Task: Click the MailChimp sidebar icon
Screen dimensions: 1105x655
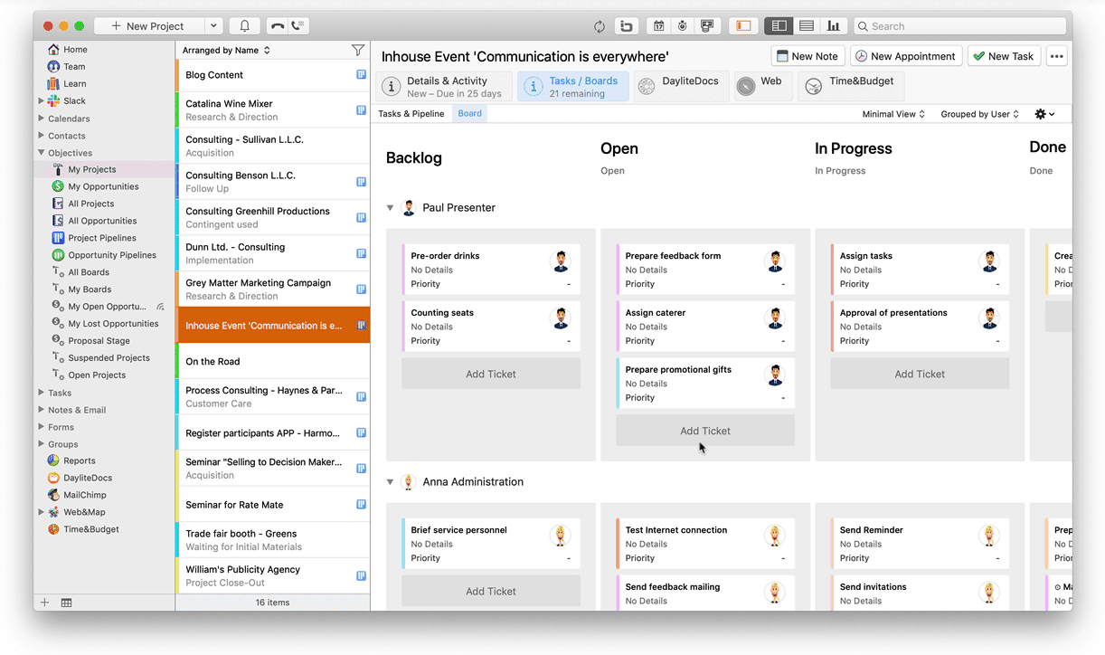Action: tap(54, 495)
